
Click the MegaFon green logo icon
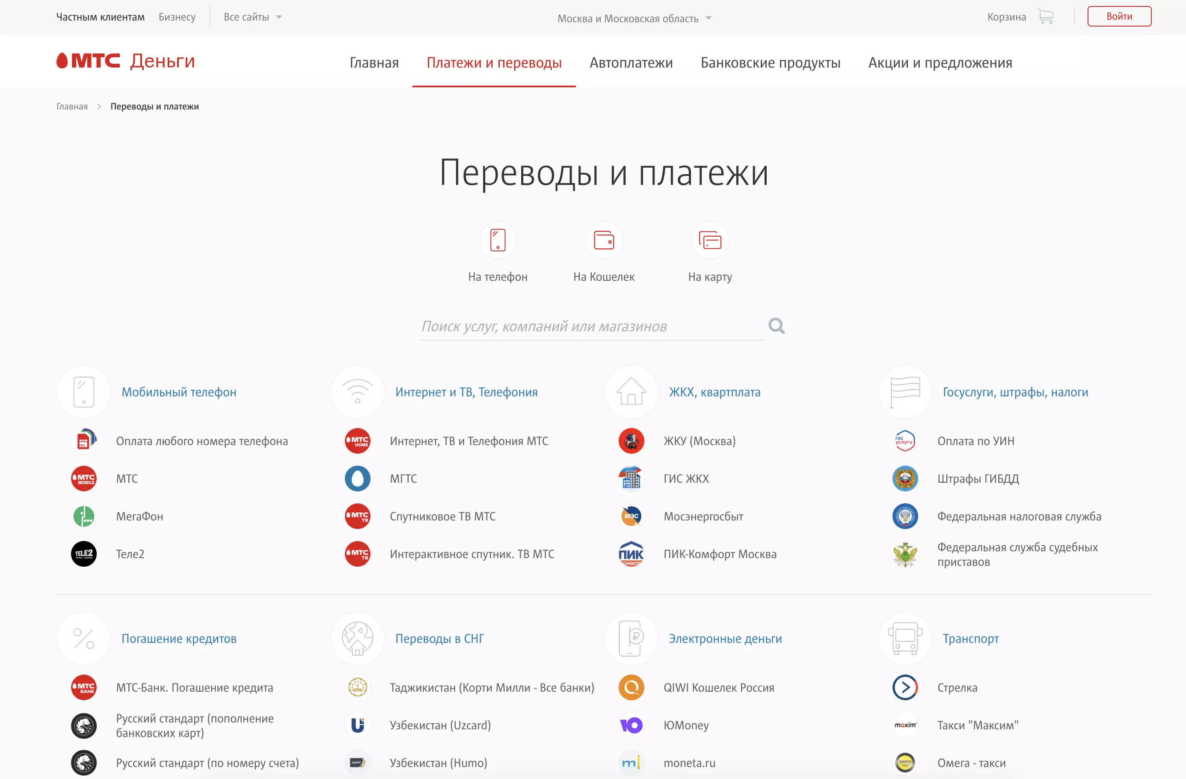coord(84,516)
